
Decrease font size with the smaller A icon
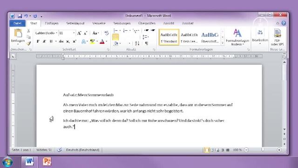[86, 33]
